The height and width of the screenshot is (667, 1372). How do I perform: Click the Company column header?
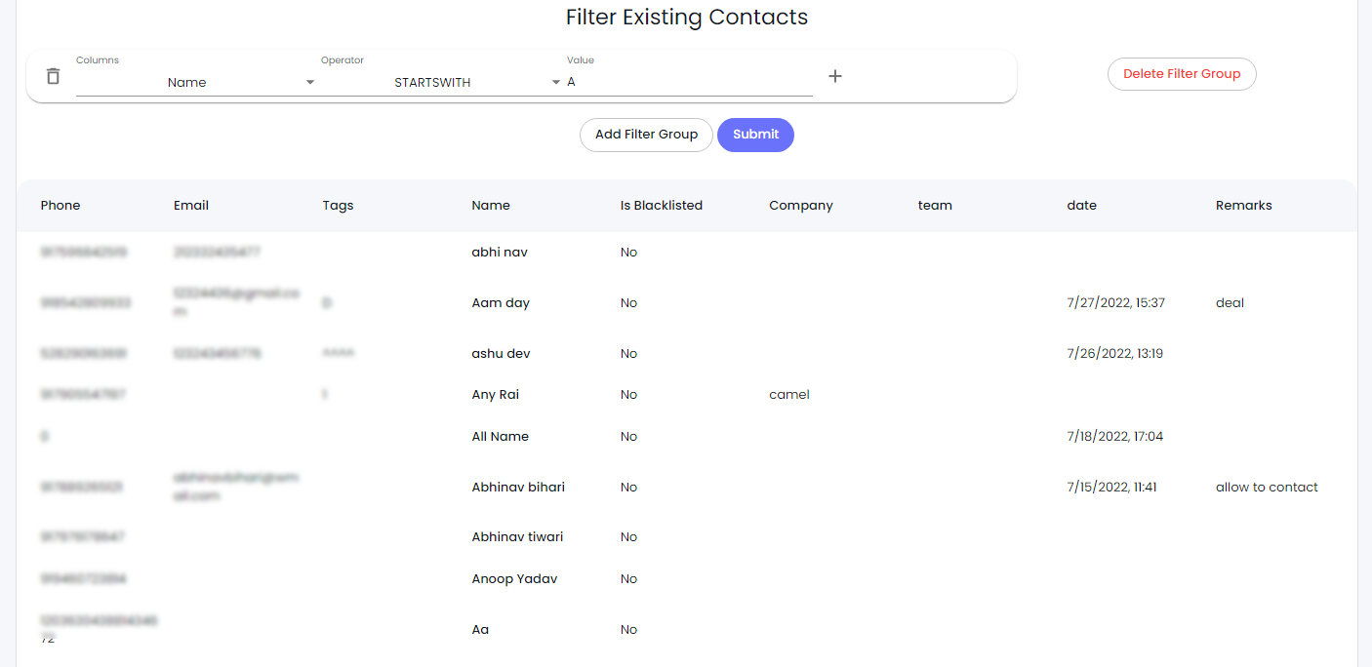tap(801, 206)
